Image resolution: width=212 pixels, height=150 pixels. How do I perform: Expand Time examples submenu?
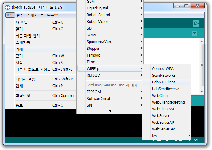[110, 62]
